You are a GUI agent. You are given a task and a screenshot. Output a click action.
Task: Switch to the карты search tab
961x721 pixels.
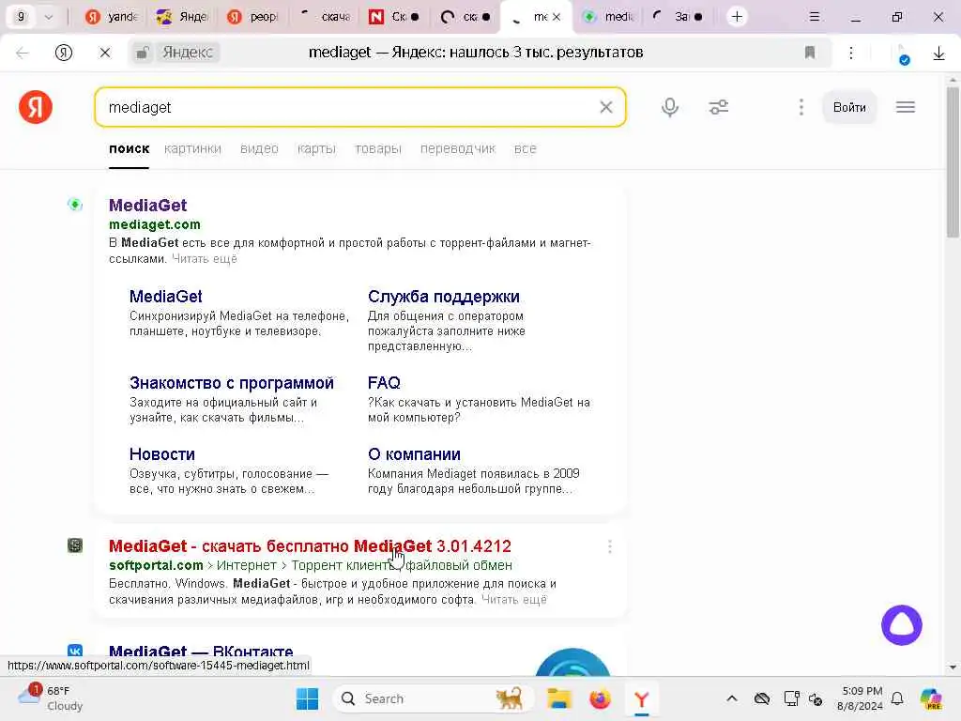pyautogui.click(x=316, y=148)
